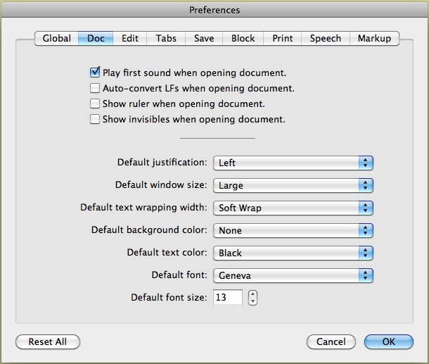The width and height of the screenshot is (429, 364).
Task: Go to the Save tab
Action: click(x=204, y=39)
